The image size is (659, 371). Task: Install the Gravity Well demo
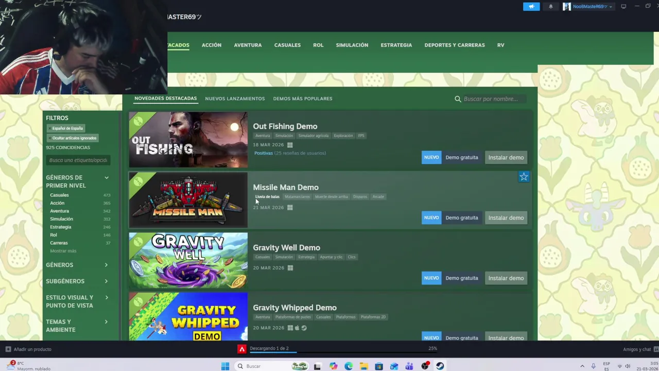(506, 278)
